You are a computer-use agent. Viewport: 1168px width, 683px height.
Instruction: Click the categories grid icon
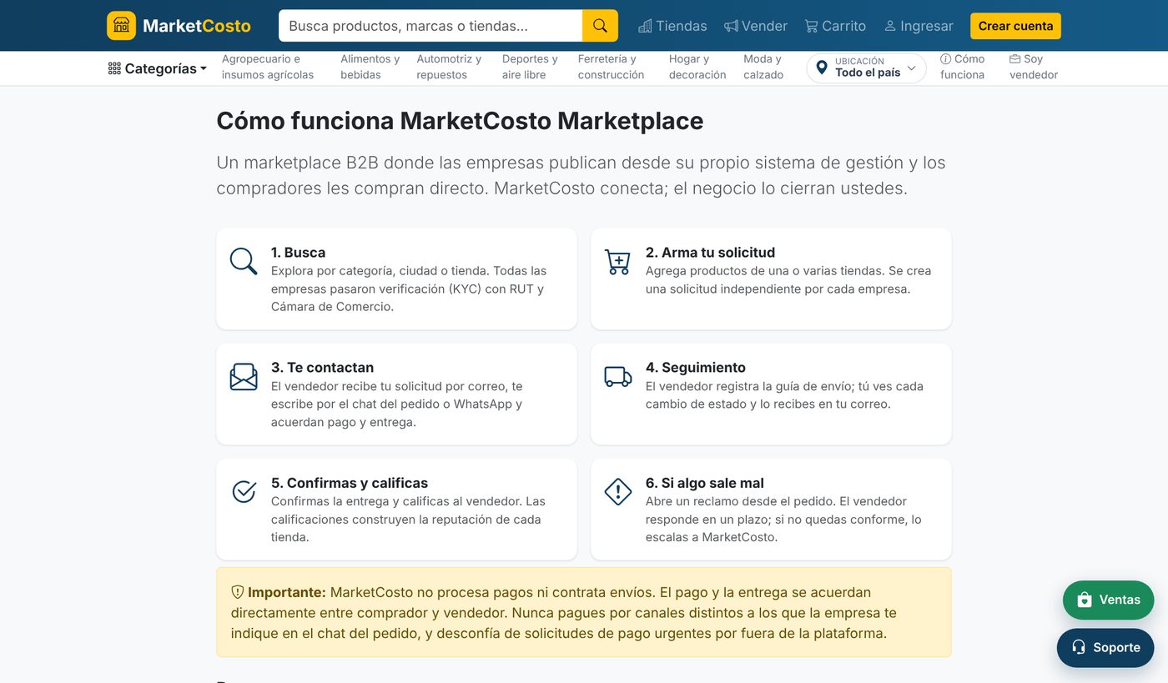pyautogui.click(x=114, y=68)
